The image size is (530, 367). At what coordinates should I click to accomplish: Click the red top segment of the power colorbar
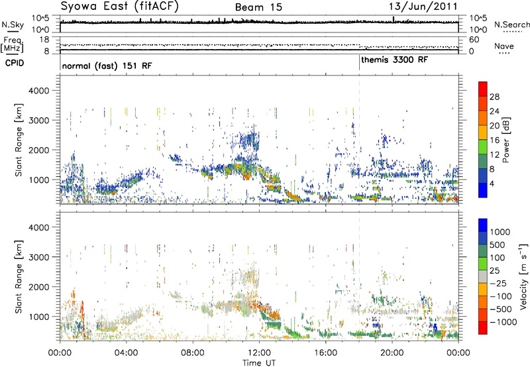(x=483, y=89)
